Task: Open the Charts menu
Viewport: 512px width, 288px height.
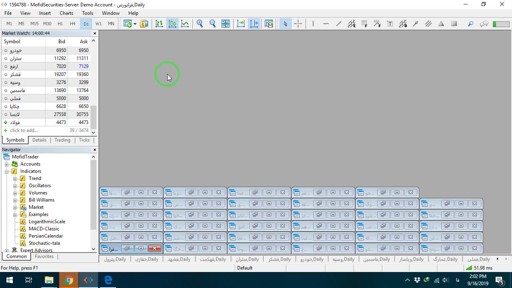Action: point(66,13)
